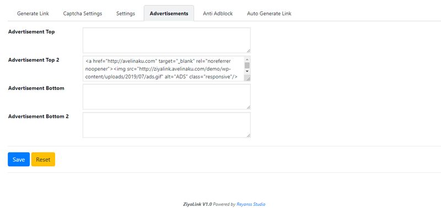Click into Advertisement Top text area
The image size is (441, 208).
[166, 40]
